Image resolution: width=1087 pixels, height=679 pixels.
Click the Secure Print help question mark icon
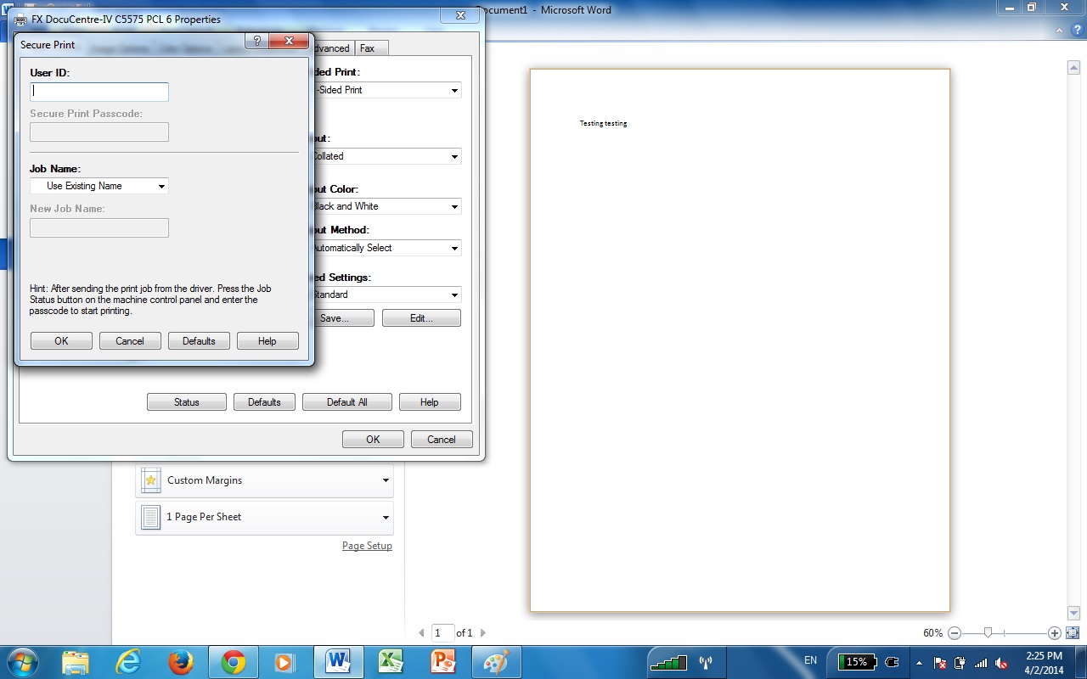pyautogui.click(x=258, y=41)
